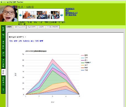
Task: Open carousel photo showing the colorful tablet
Action: (55, 15)
